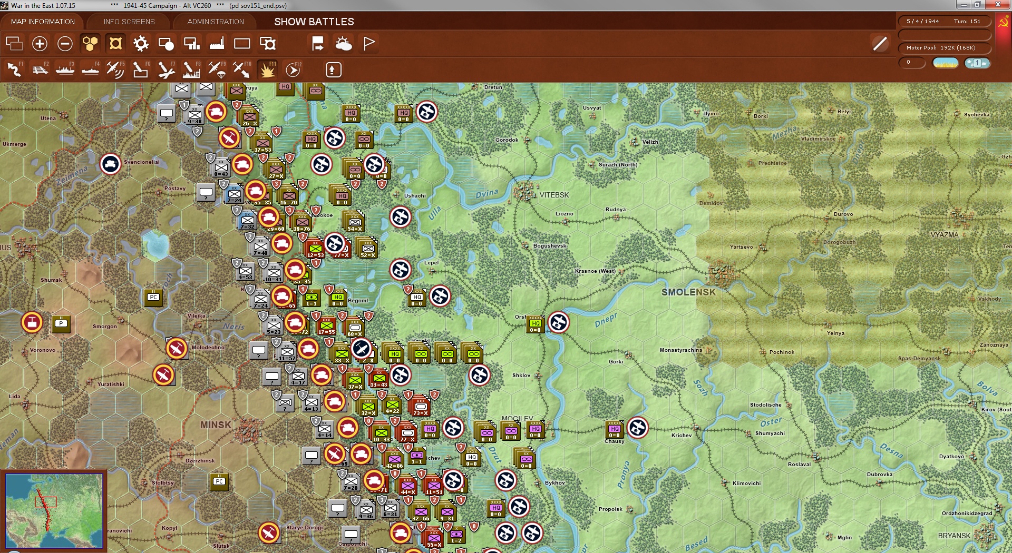The width and height of the screenshot is (1012, 553).
Task: Select the F1 ground move mode
Action: [14, 70]
